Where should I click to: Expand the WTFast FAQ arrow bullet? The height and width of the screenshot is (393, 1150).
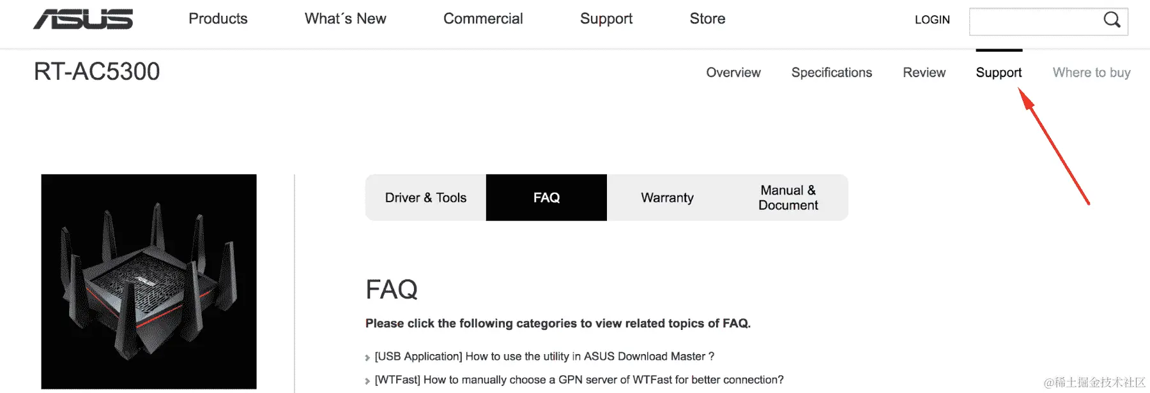[x=367, y=381]
